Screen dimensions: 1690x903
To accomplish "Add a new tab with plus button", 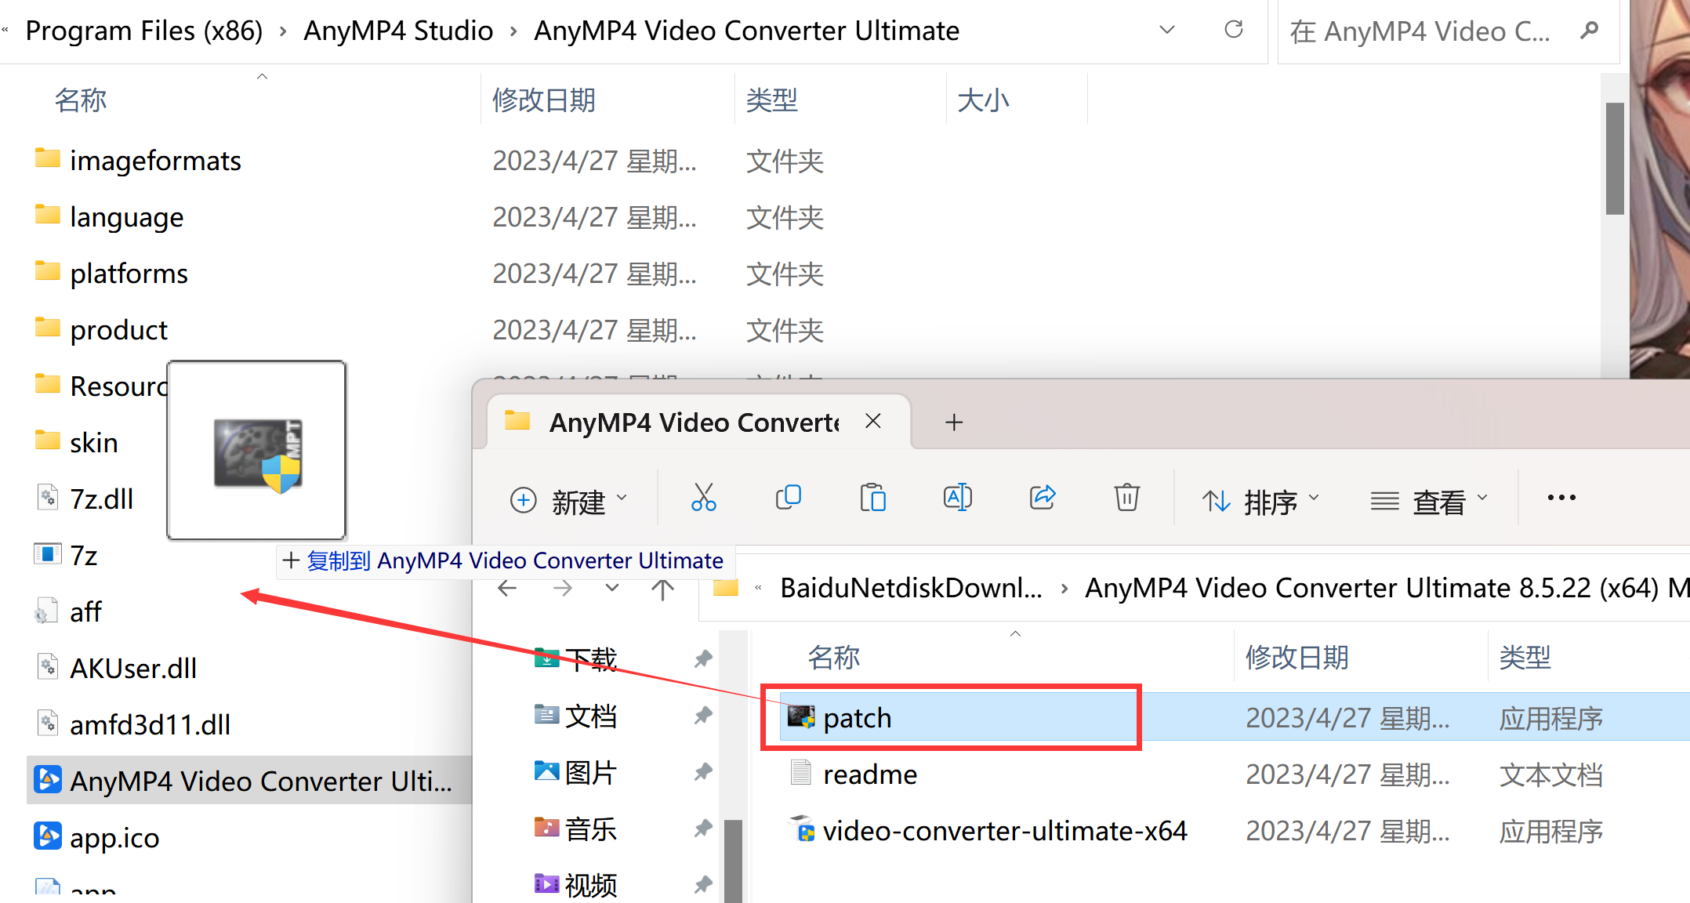I will click(x=954, y=422).
